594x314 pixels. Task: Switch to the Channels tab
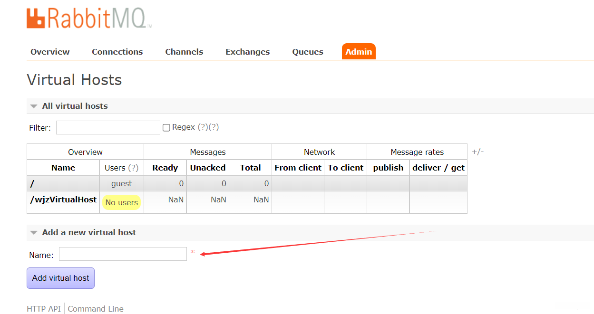coord(184,52)
